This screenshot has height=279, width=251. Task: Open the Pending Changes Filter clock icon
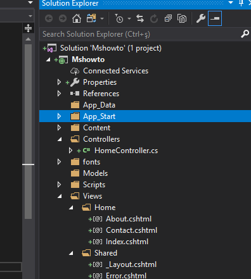click(119, 18)
